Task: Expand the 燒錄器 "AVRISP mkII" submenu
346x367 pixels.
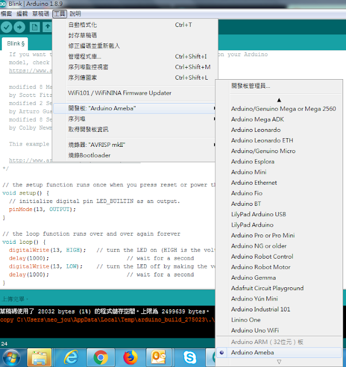Action: (134, 145)
